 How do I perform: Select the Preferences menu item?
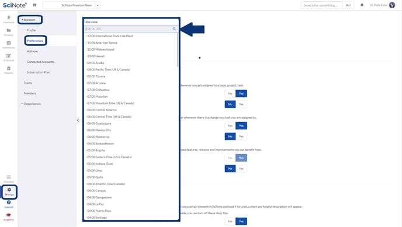35,41
